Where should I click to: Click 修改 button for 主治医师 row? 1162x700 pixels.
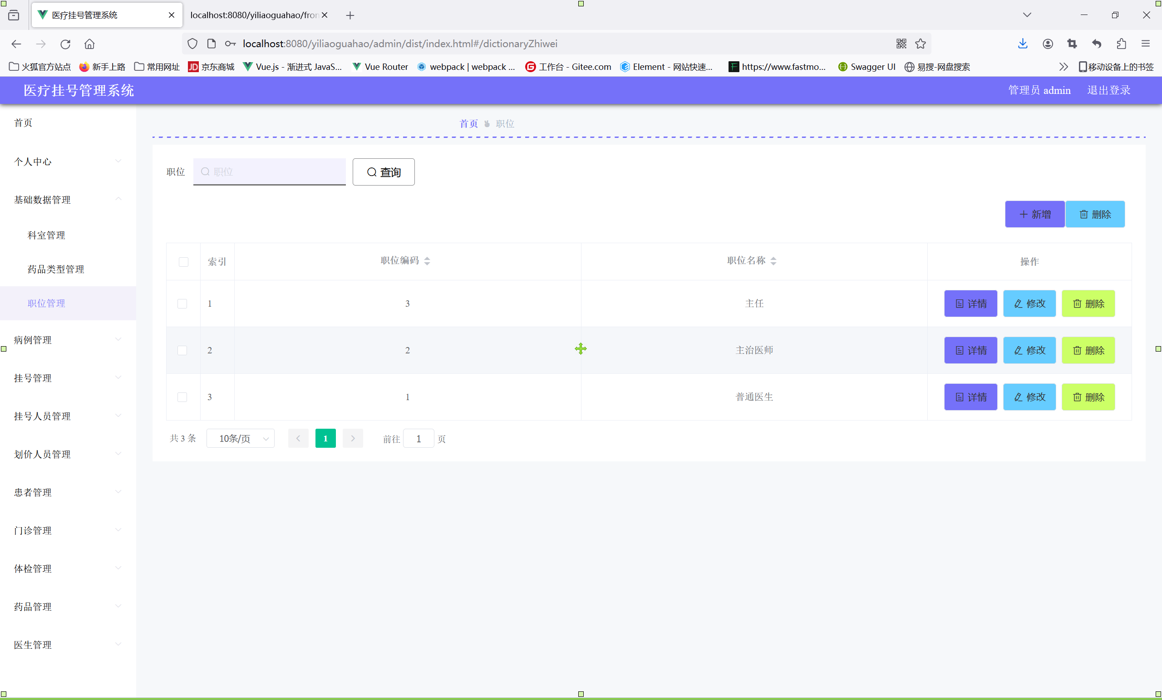coord(1029,350)
